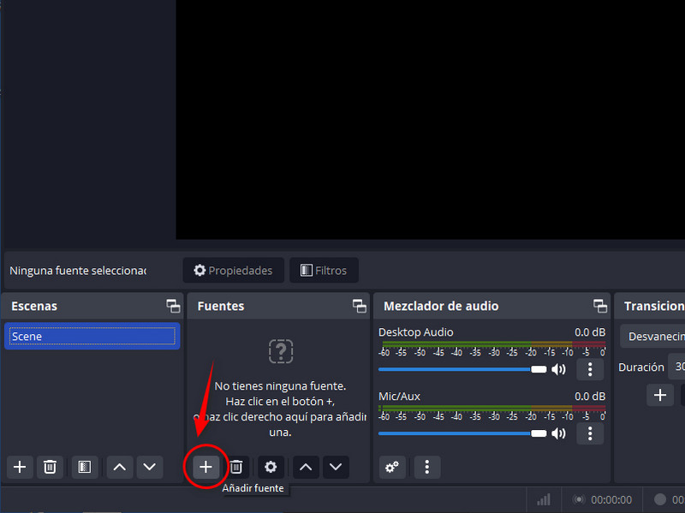This screenshot has height=513, width=685.
Task: Open the transition type dropdown Desvanecimiento
Action: (655, 337)
